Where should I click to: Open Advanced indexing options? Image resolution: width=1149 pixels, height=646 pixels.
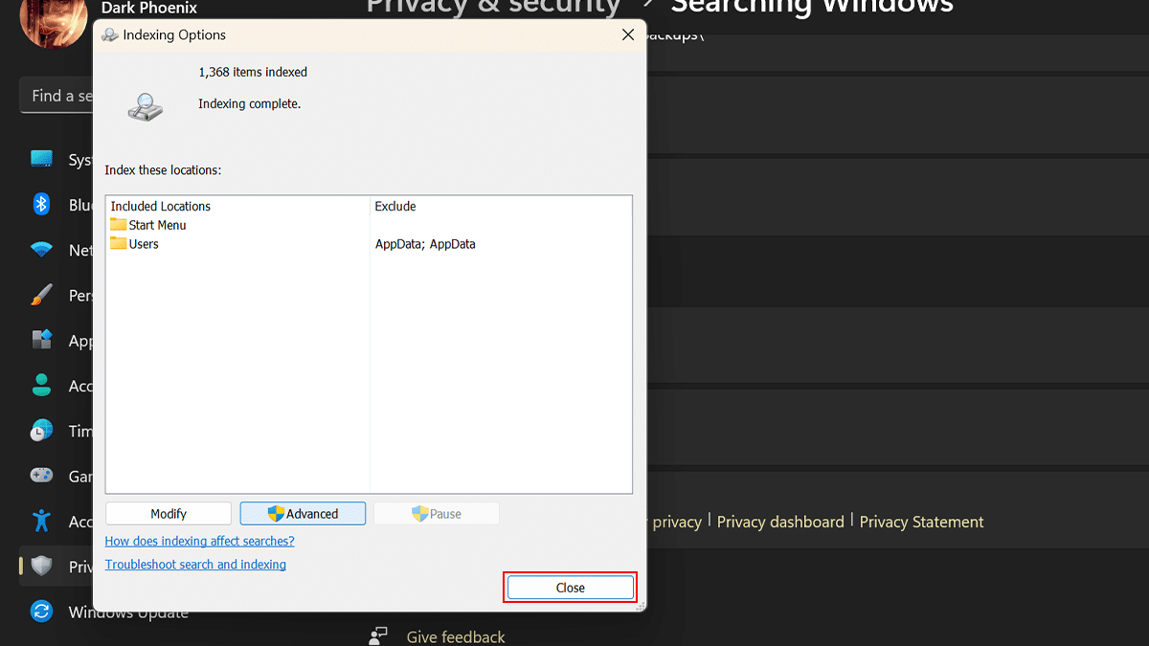(303, 514)
